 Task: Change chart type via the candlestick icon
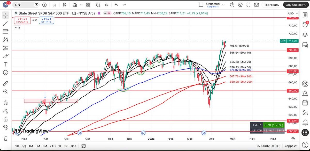[65, 5]
